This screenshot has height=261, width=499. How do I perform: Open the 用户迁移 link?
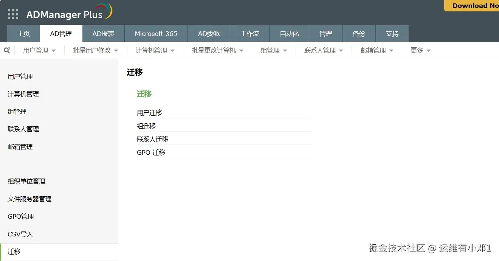click(150, 112)
